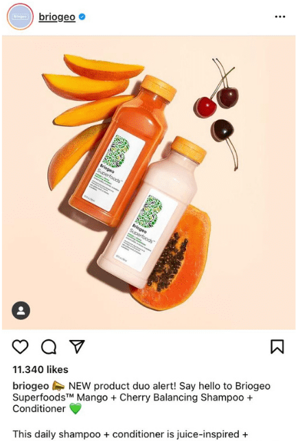Save post with the bookmark icon

tap(277, 346)
